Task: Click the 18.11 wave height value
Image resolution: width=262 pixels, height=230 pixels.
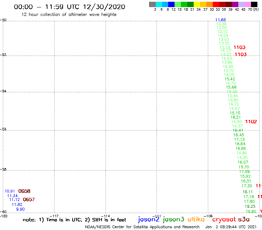Action: 247,192
